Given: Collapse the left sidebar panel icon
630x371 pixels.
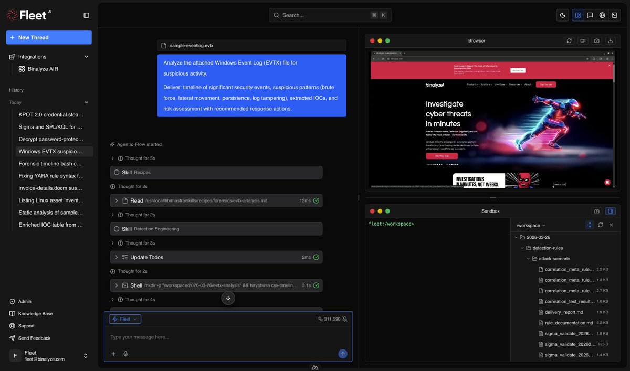Looking at the screenshot, I should pos(87,15).
